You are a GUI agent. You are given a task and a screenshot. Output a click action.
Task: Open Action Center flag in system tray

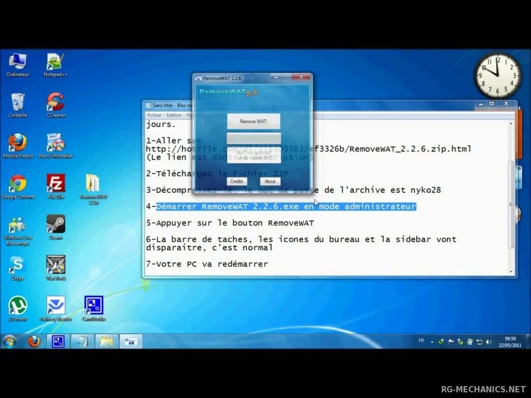coord(451,342)
